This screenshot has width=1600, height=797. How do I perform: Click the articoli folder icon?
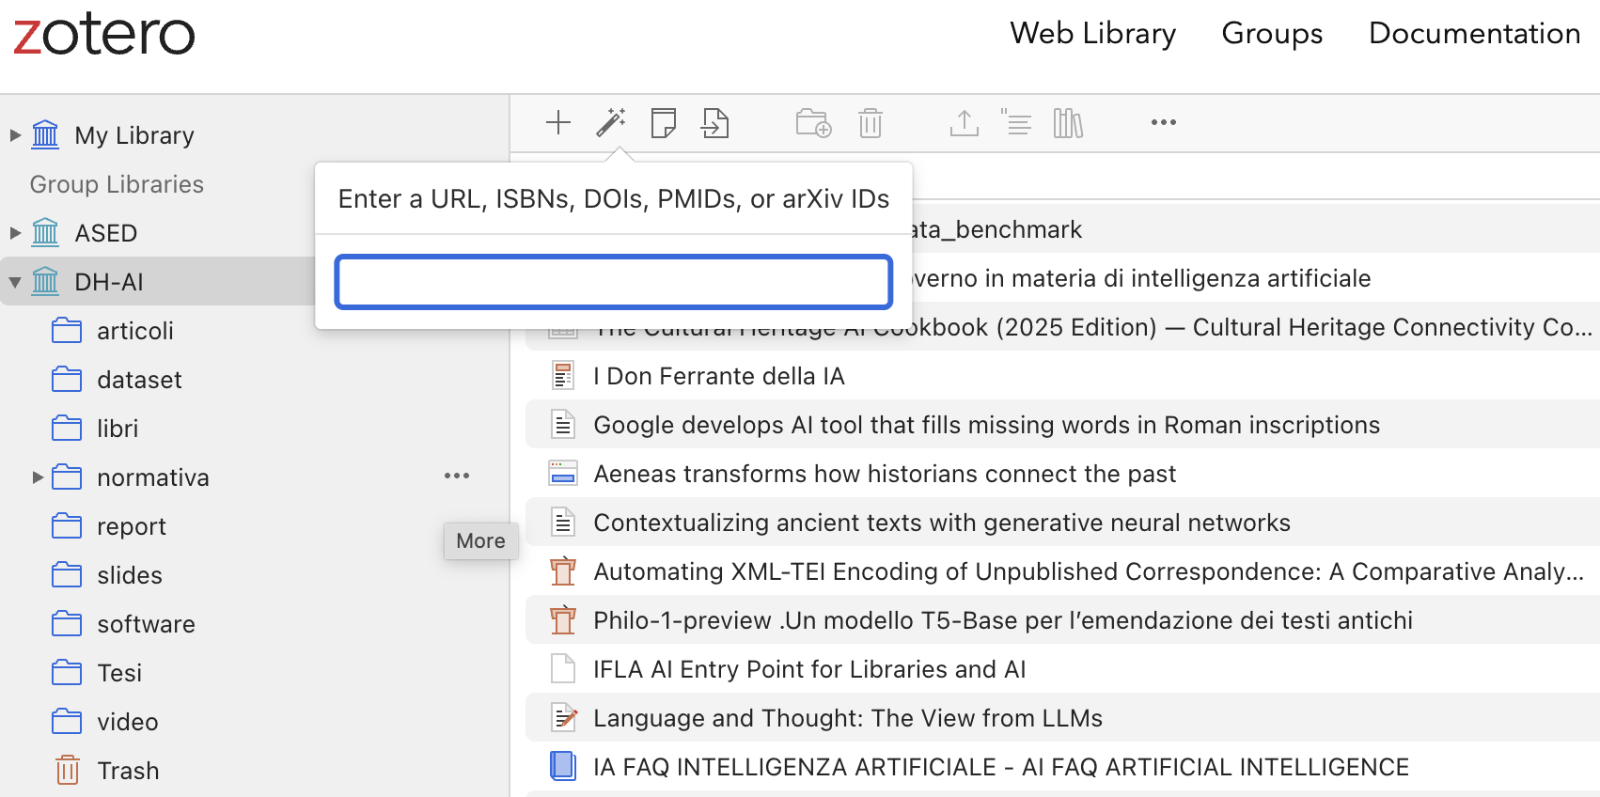tap(67, 330)
